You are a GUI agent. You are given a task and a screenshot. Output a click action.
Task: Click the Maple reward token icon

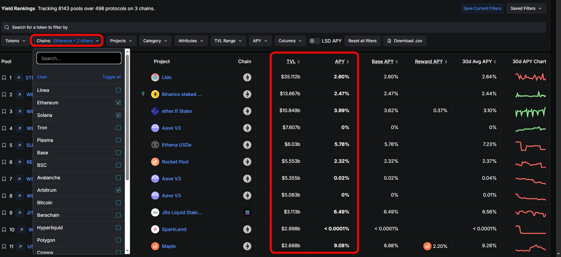[x=427, y=246]
